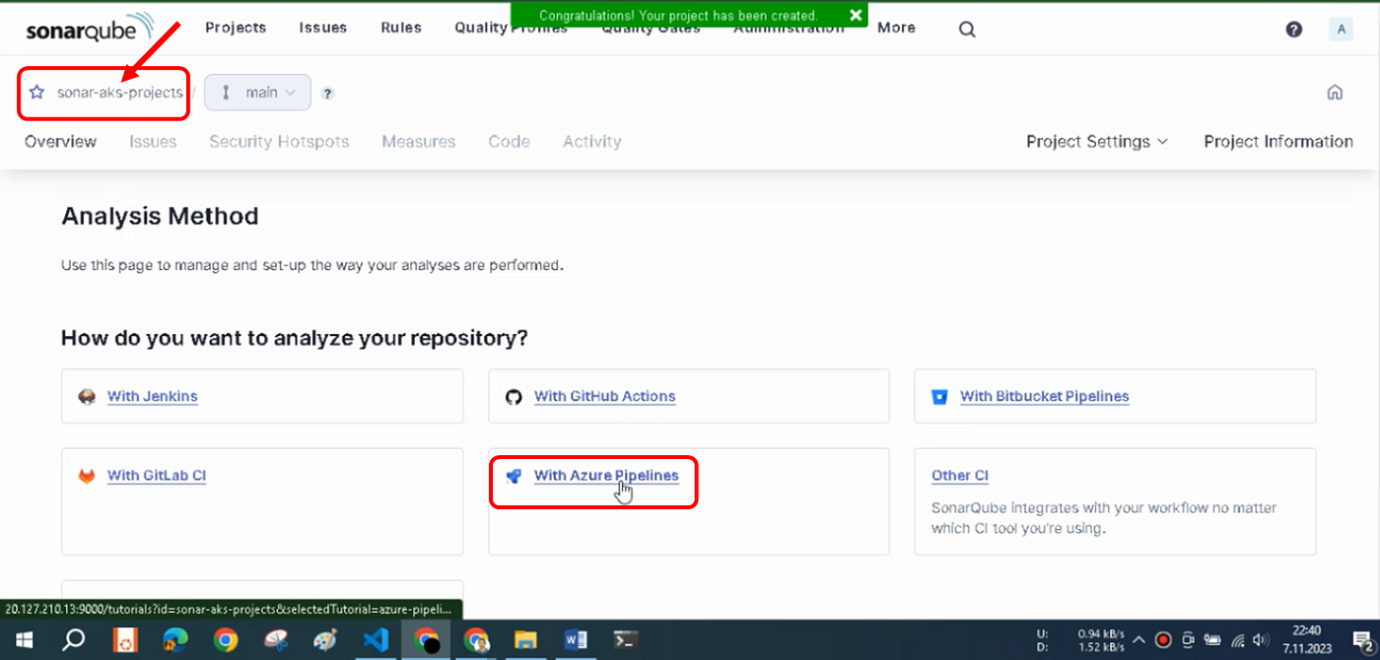Click the SonarQube logo
The height and width of the screenshot is (660, 1380).
coord(90,30)
